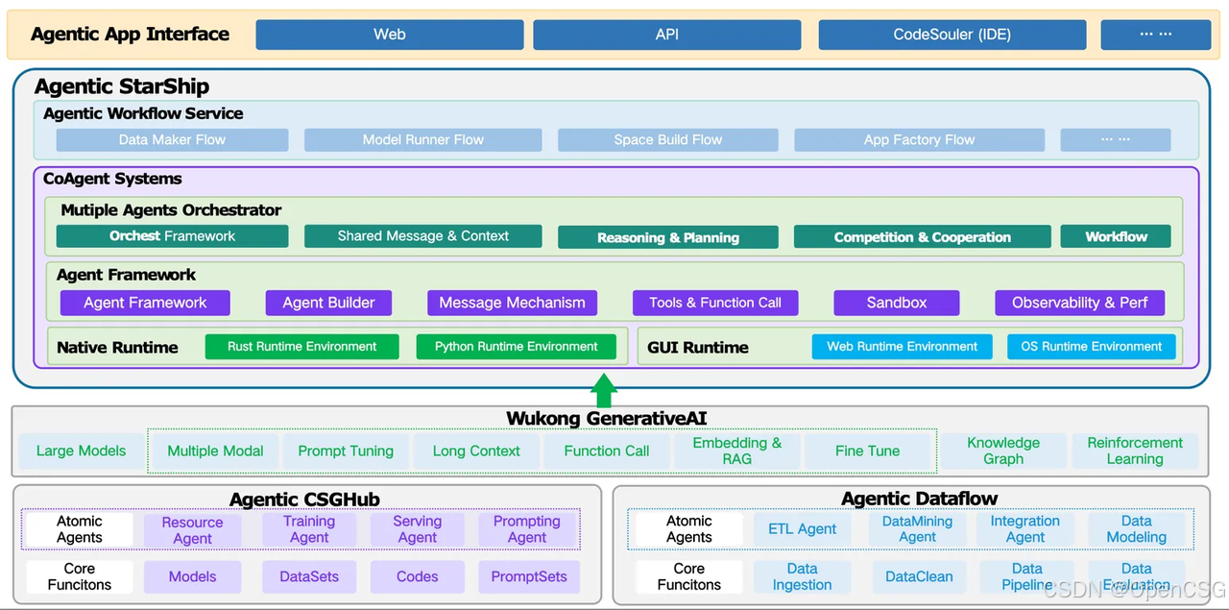
Task: Click the Agentic Workflow Service heading
Action: click(143, 113)
